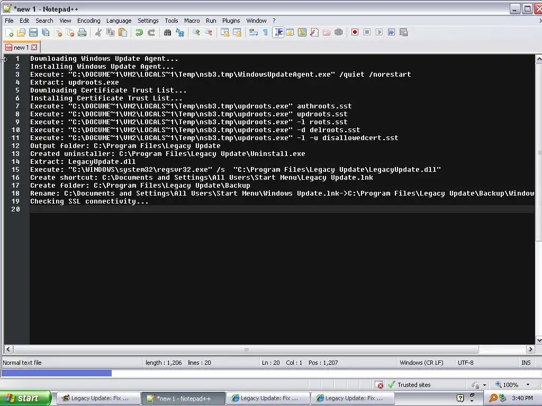The width and height of the screenshot is (542, 406).
Task: Click the 3:40 PM taskbar clock
Action: pos(522,398)
